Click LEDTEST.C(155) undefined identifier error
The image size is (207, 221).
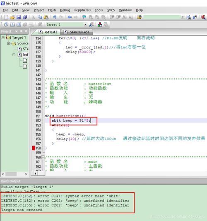coord(65,205)
